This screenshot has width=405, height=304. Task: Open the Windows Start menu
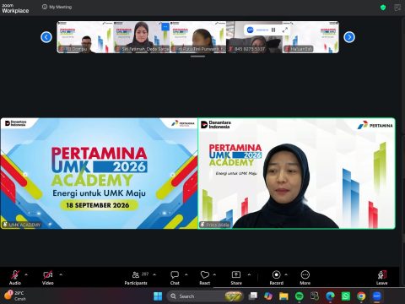[x=158, y=296]
